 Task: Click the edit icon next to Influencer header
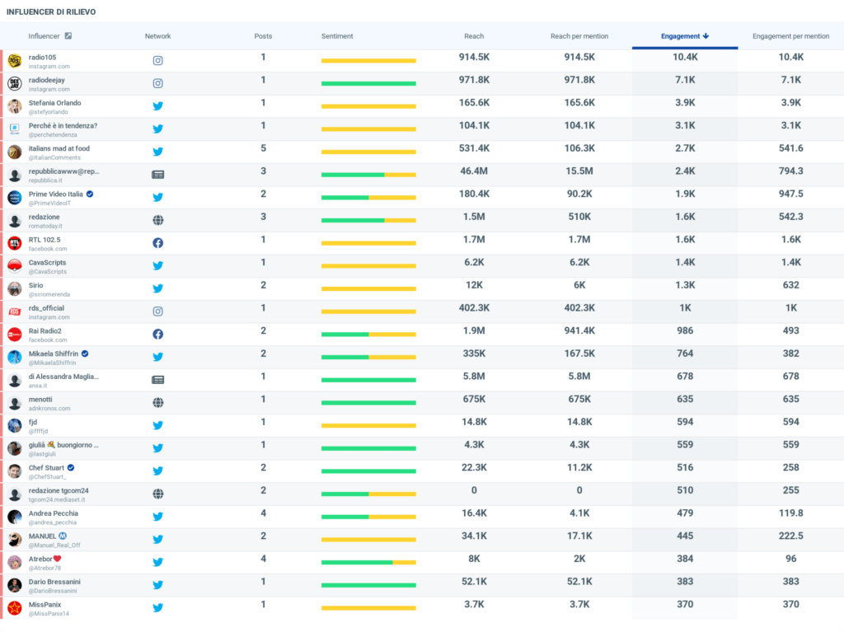coord(68,36)
